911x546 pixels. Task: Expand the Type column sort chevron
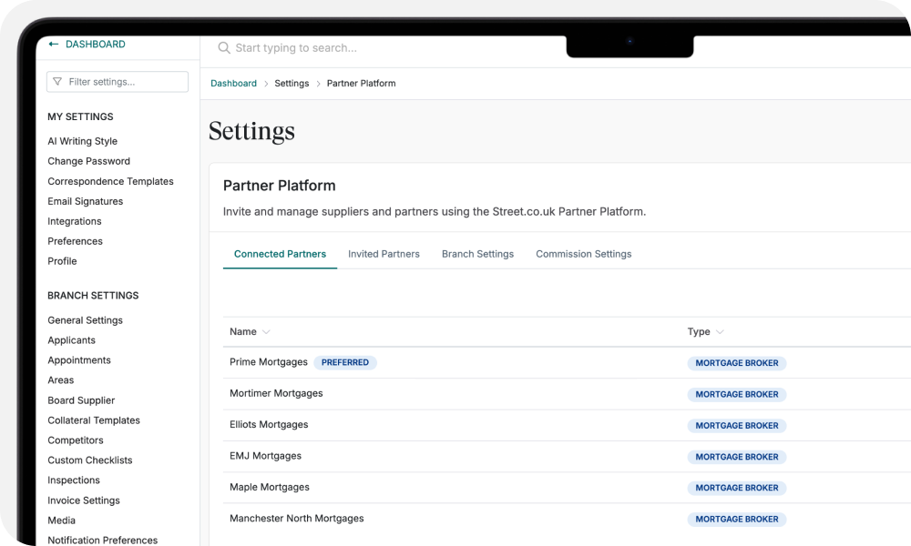720,332
